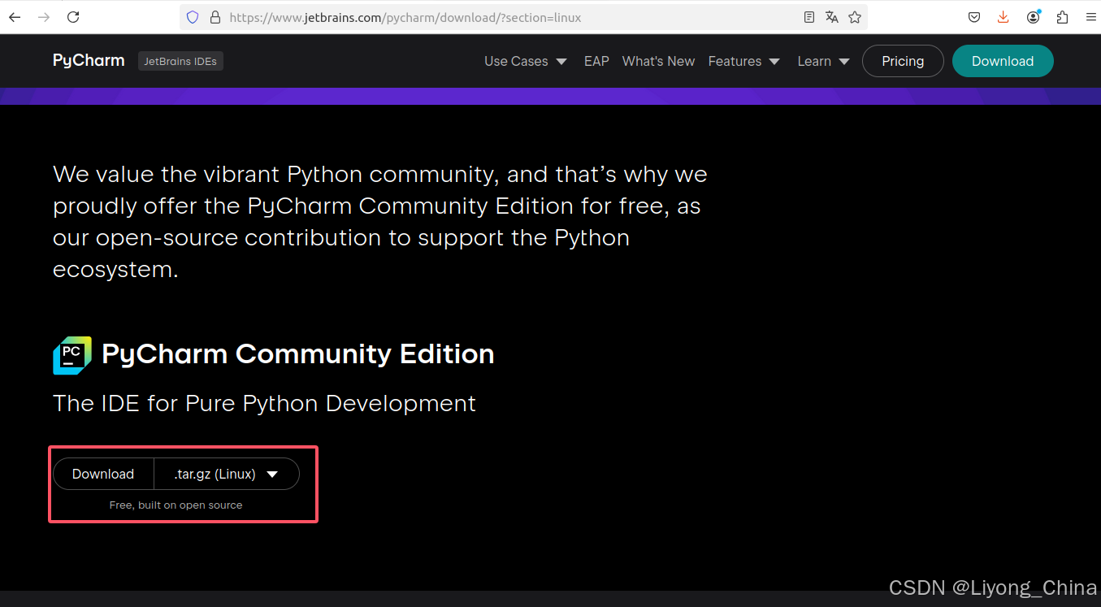Click the PyCharm Community Edition logo
This screenshot has width=1101, height=607.
(72, 354)
